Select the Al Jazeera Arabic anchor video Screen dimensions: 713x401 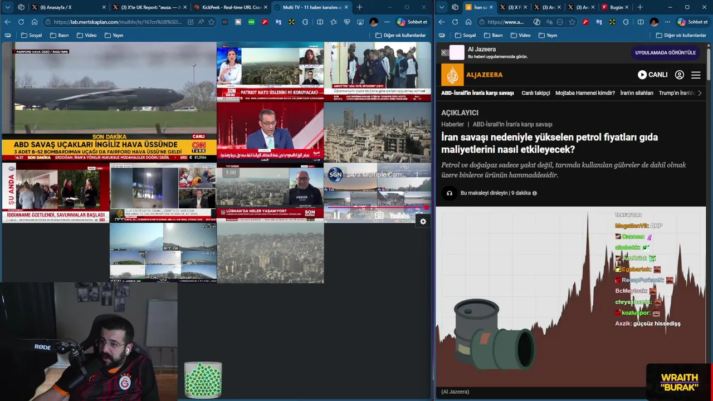click(270, 132)
